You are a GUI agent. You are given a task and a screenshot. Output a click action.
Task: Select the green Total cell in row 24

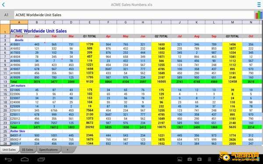point(19,127)
